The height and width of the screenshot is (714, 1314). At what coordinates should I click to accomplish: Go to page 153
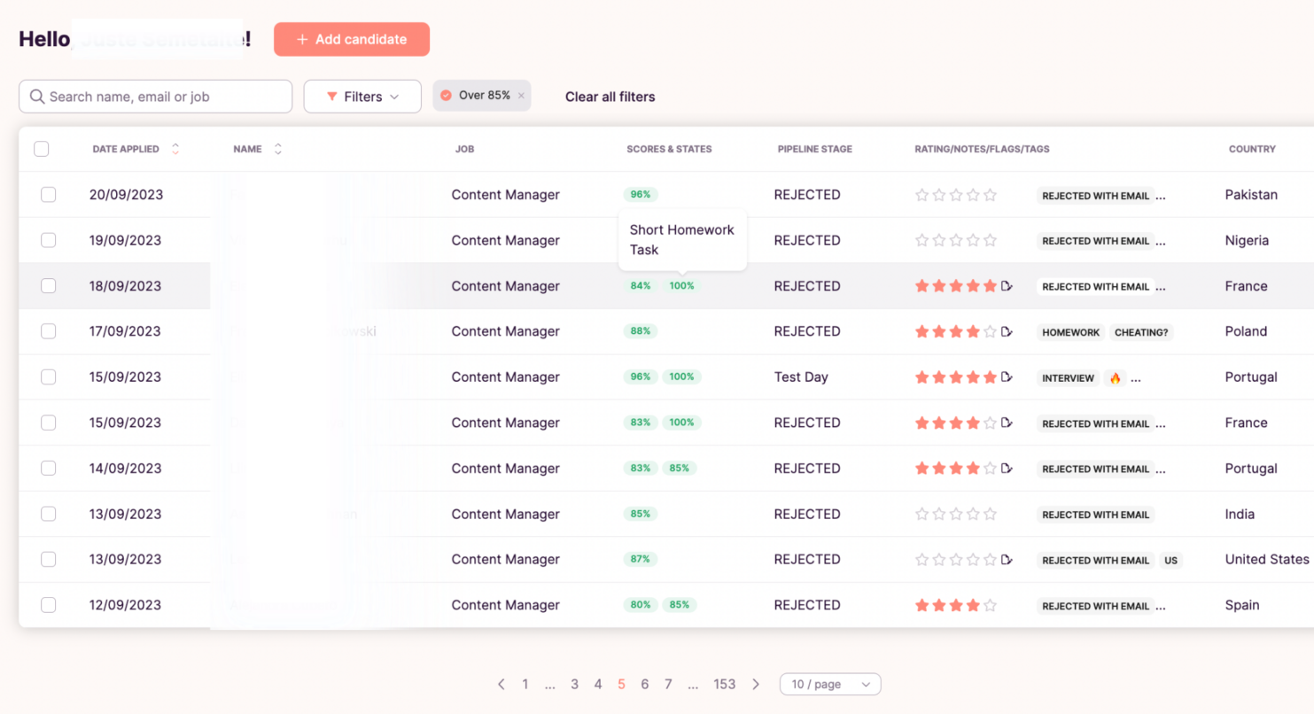pos(724,684)
